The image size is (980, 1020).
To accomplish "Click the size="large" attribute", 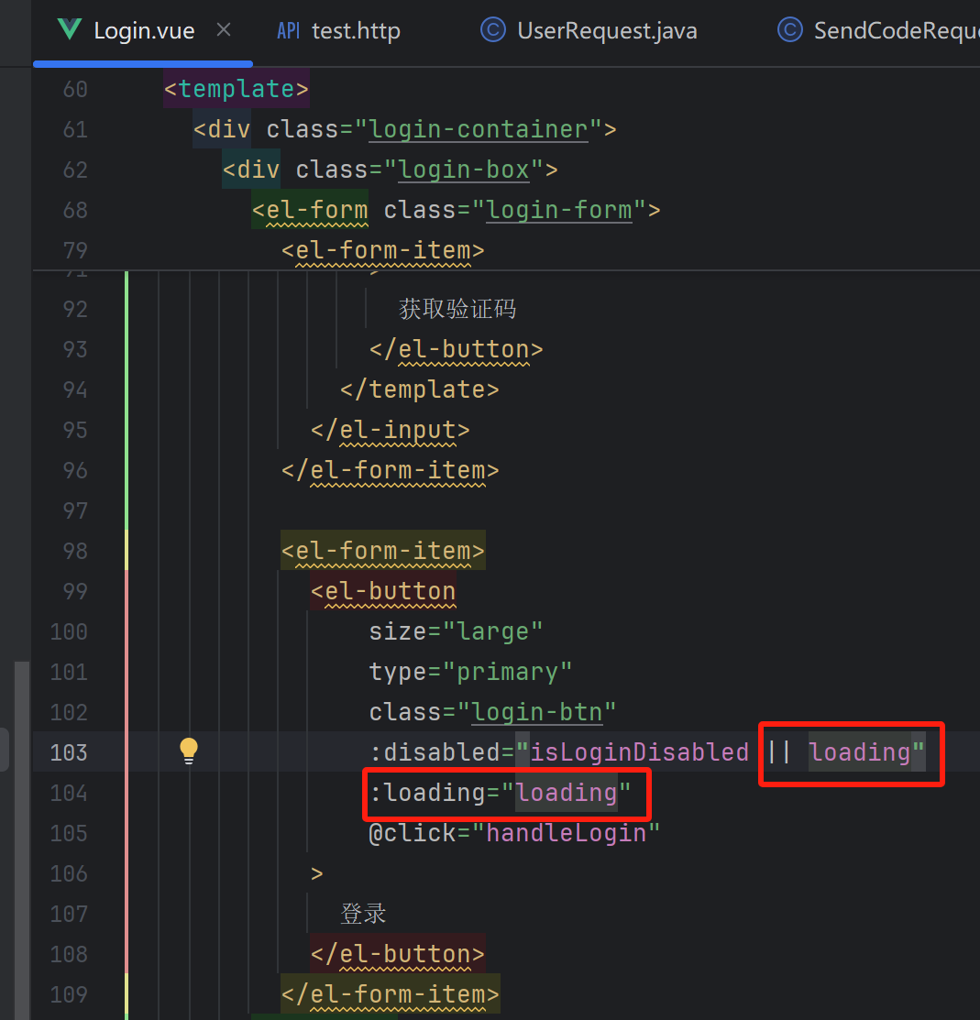I will (456, 631).
